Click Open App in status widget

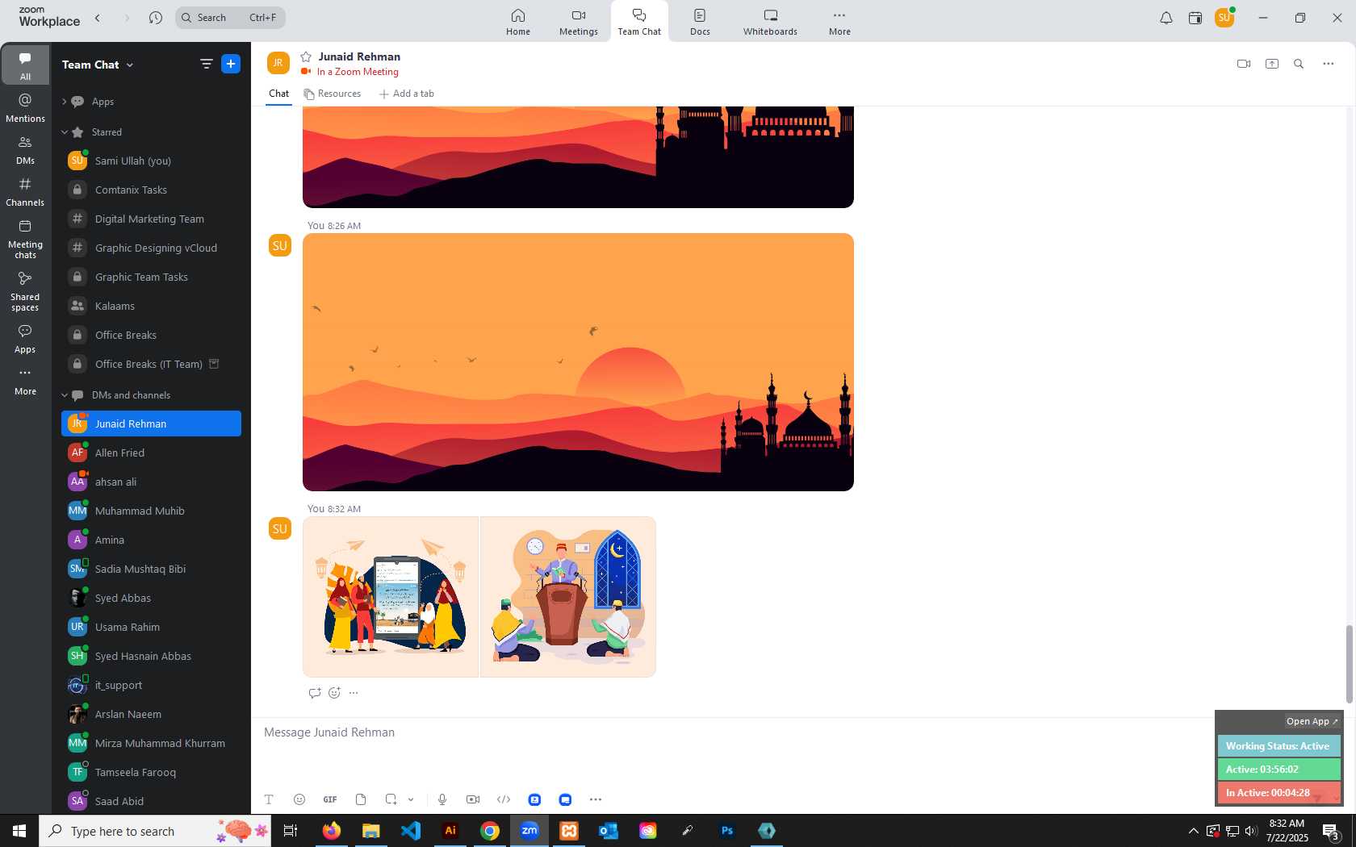(1312, 721)
